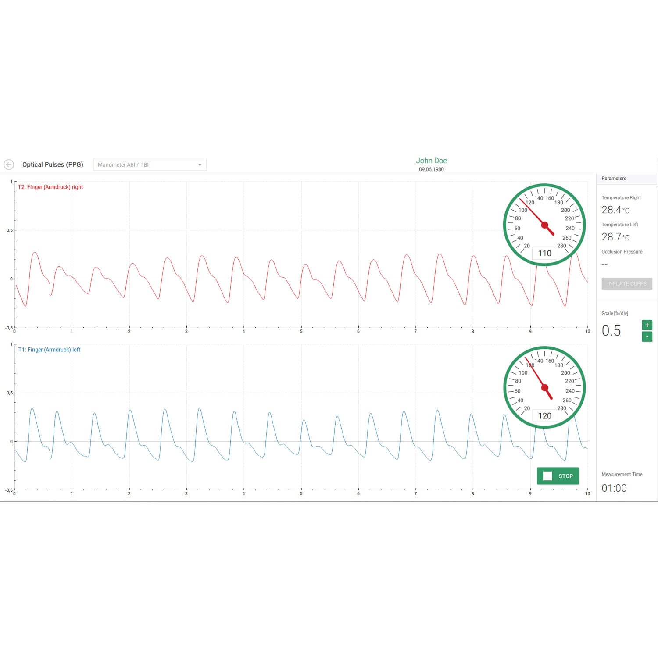Select the left finger manometer gauge
The height and width of the screenshot is (658, 658).
(544, 388)
